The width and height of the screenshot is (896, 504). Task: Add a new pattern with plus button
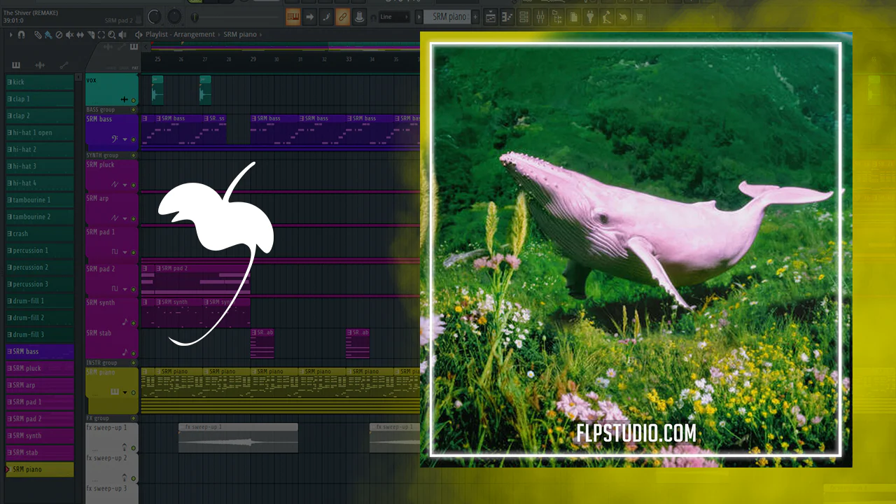click(x=476, y=17)
